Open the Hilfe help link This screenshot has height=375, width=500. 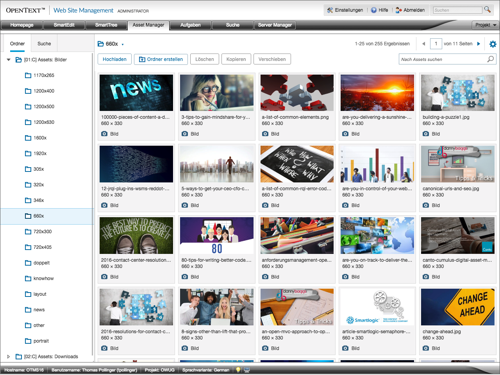point(379,10)
